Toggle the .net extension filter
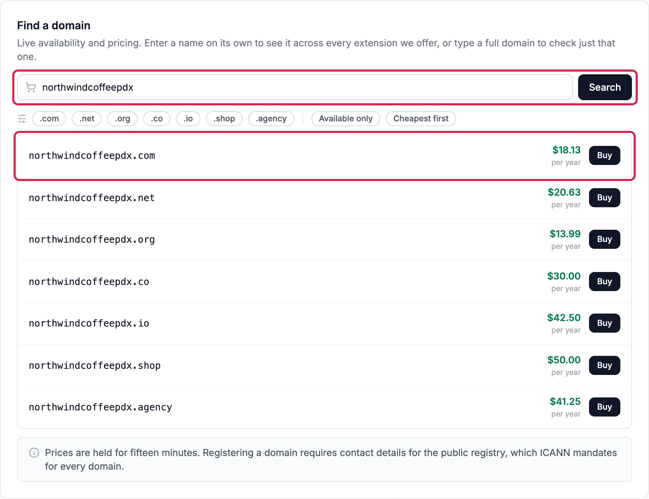Screen dimensions: 649x499 (x=87, y=119)
